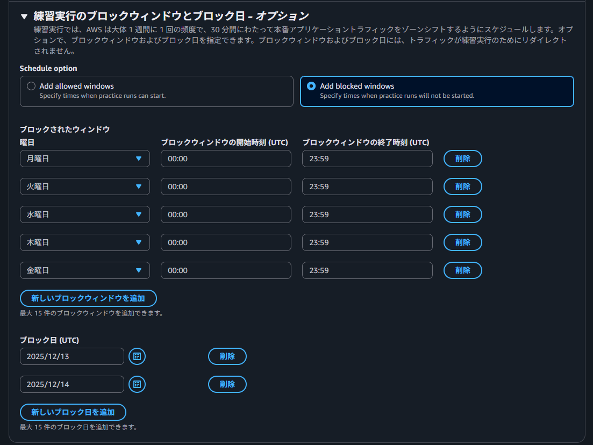Click 最大 15 件のブロックウィンドウ hint text
This screenshot has height=445, width=593.
pos(91,313)
